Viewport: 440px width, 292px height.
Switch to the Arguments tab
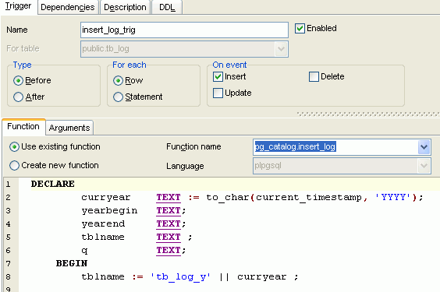(69, 128)
